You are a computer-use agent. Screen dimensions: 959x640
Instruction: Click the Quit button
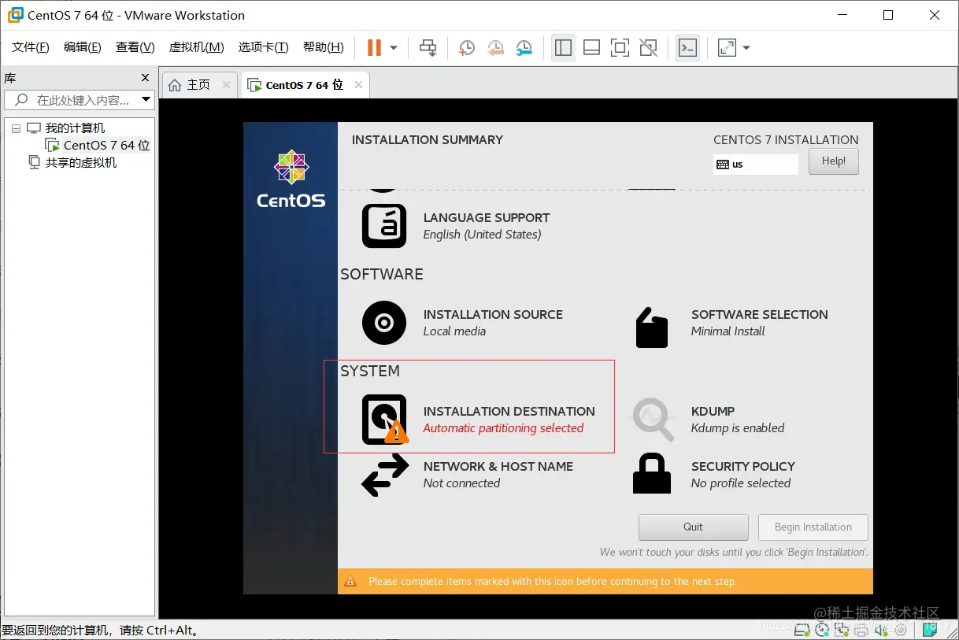click(693, 527)
